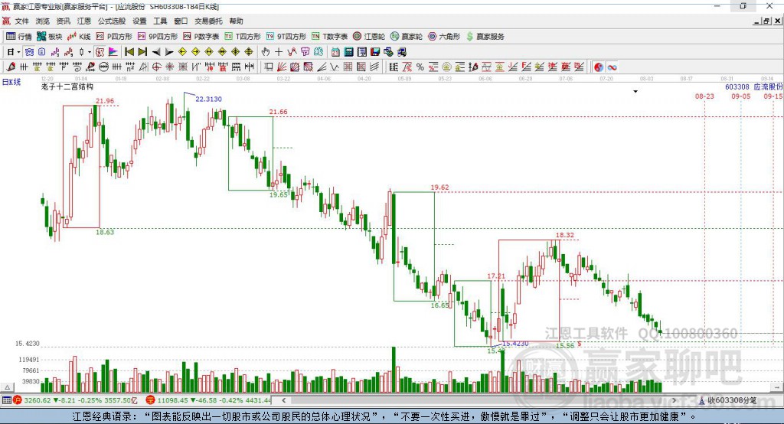Open the 板块 sector view
Viewport: 784px width, 424px height.
[x=50, y=37]
